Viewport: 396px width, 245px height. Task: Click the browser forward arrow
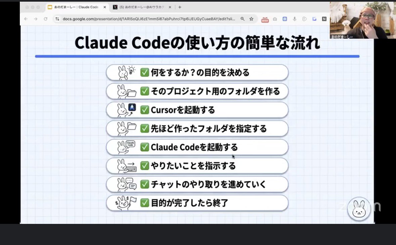[35, 19]
